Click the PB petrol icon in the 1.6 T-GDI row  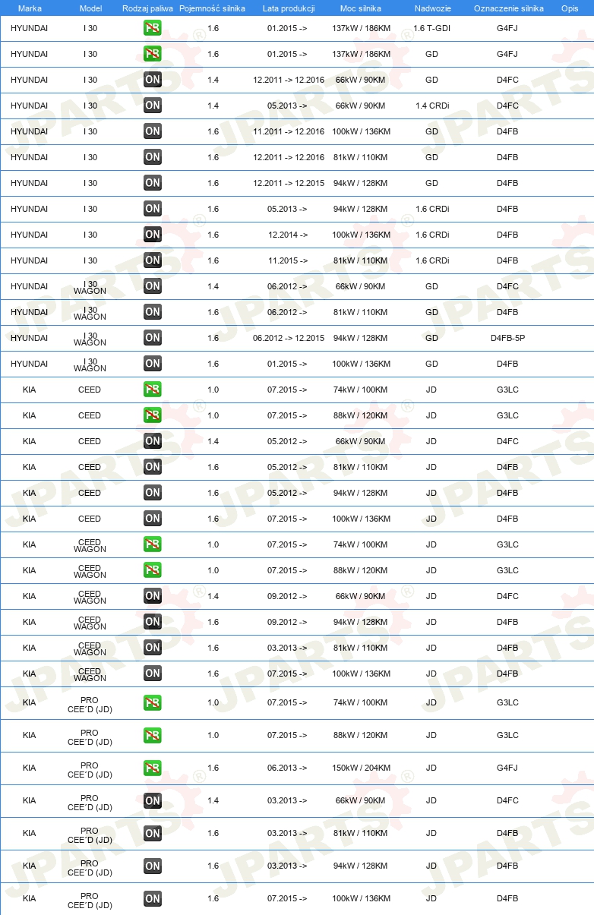pyautogui.click(x=153, y=28)
